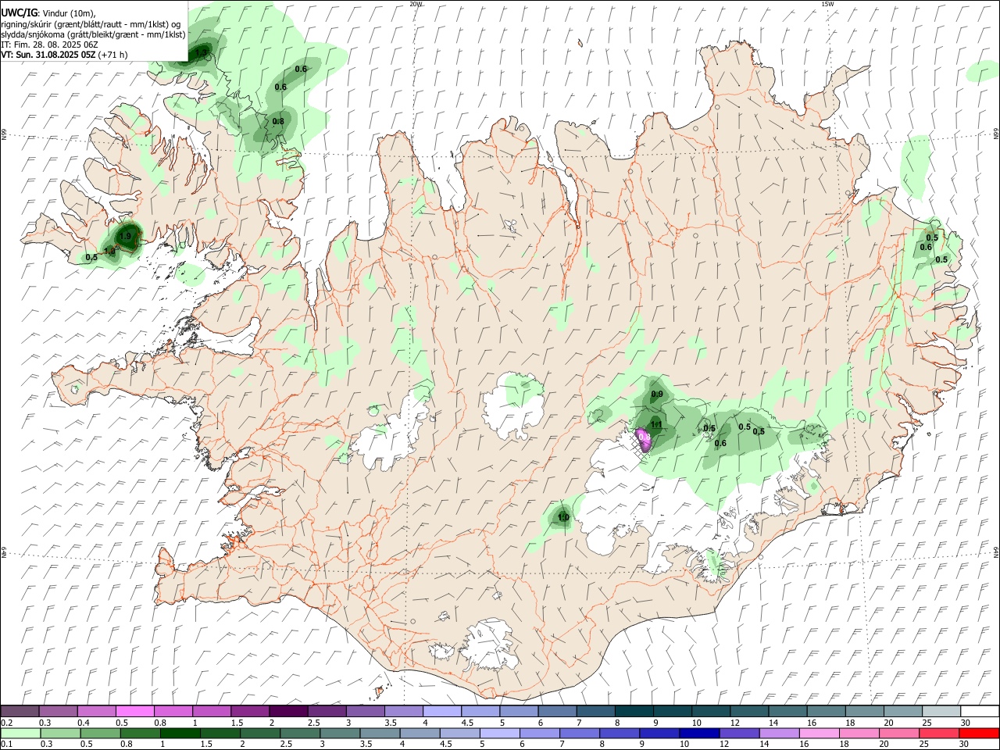
Task: Click the bright pink 0.5–0.8 snow legend swatch
Action: [x=134, y=712]
